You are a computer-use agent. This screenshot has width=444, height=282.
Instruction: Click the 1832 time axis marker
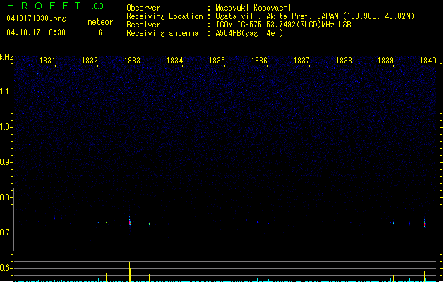click(x=90, y=61)
